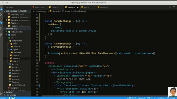
Task: Click the components breadcrumb segment
Action: 42,11
